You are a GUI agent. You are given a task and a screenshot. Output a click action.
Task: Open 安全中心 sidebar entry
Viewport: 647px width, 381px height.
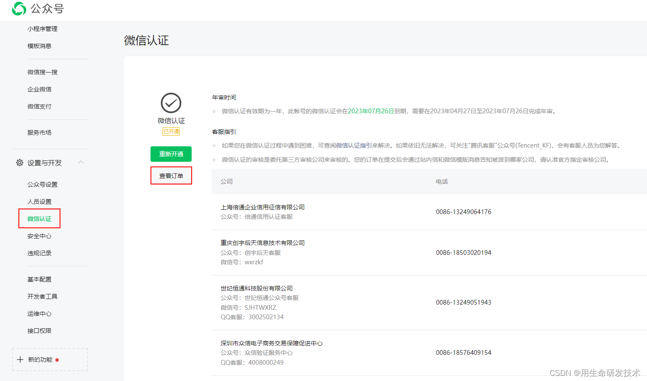(x=39, y=236)
